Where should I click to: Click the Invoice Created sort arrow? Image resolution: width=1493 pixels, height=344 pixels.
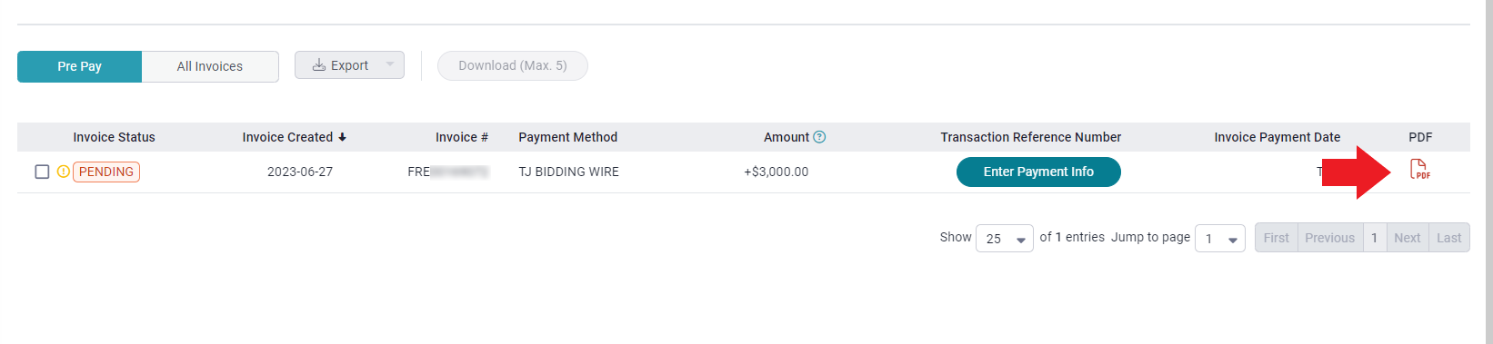342,137
